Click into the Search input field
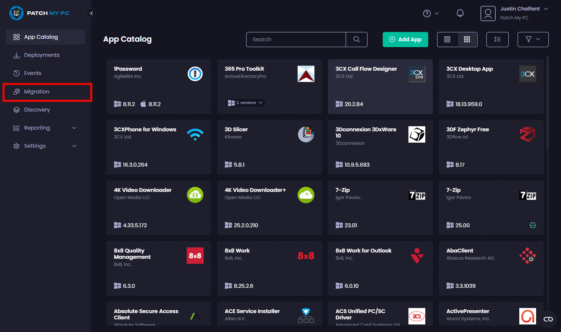 (296, 40)
